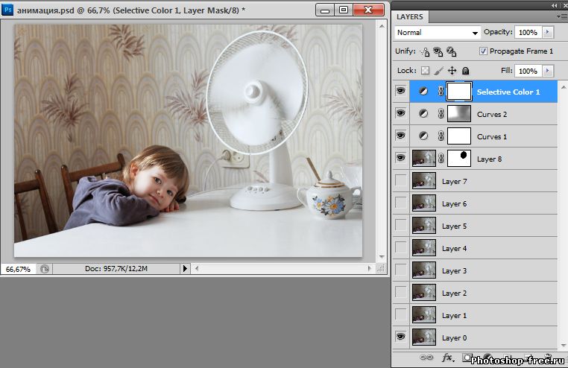
Task: Open the Normal blend mode dropdown
Action: (438, 33)
